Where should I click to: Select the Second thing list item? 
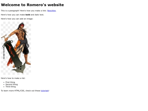[12, 84]
